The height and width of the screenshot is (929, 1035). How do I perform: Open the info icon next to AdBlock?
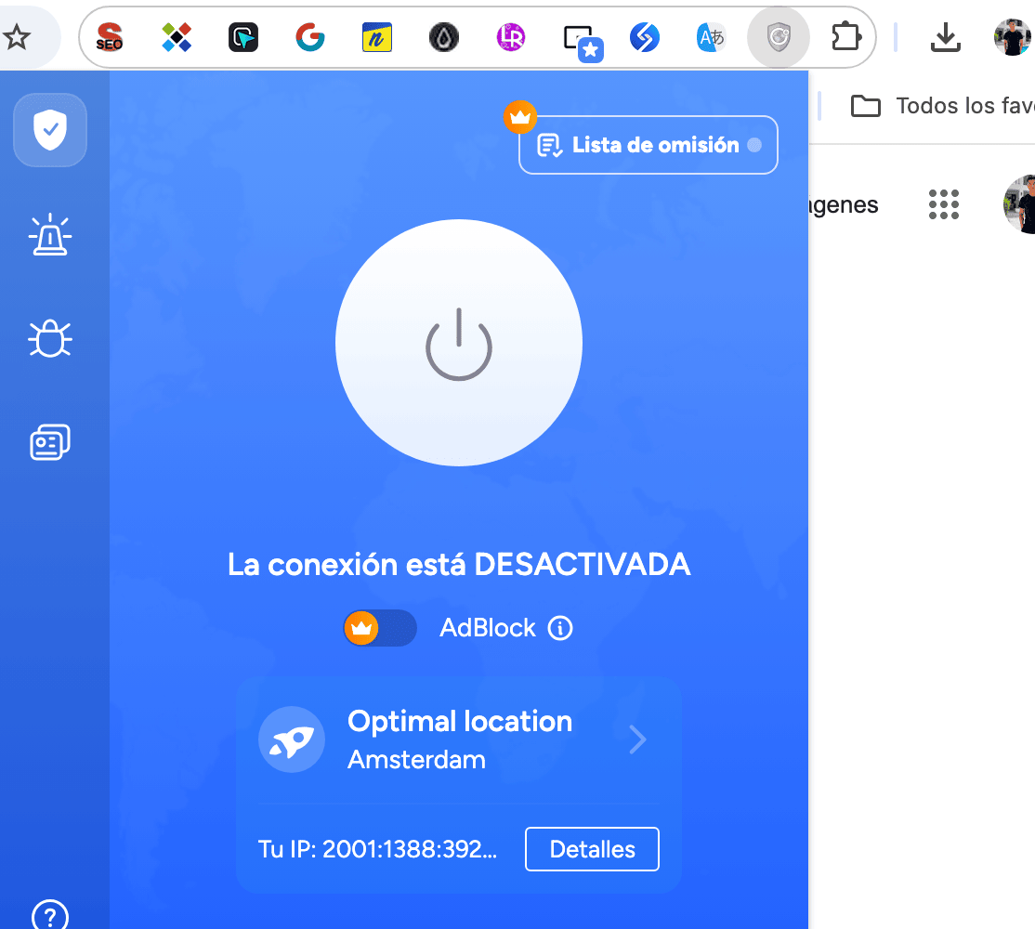pyautogui.click(x=558, y=628)
